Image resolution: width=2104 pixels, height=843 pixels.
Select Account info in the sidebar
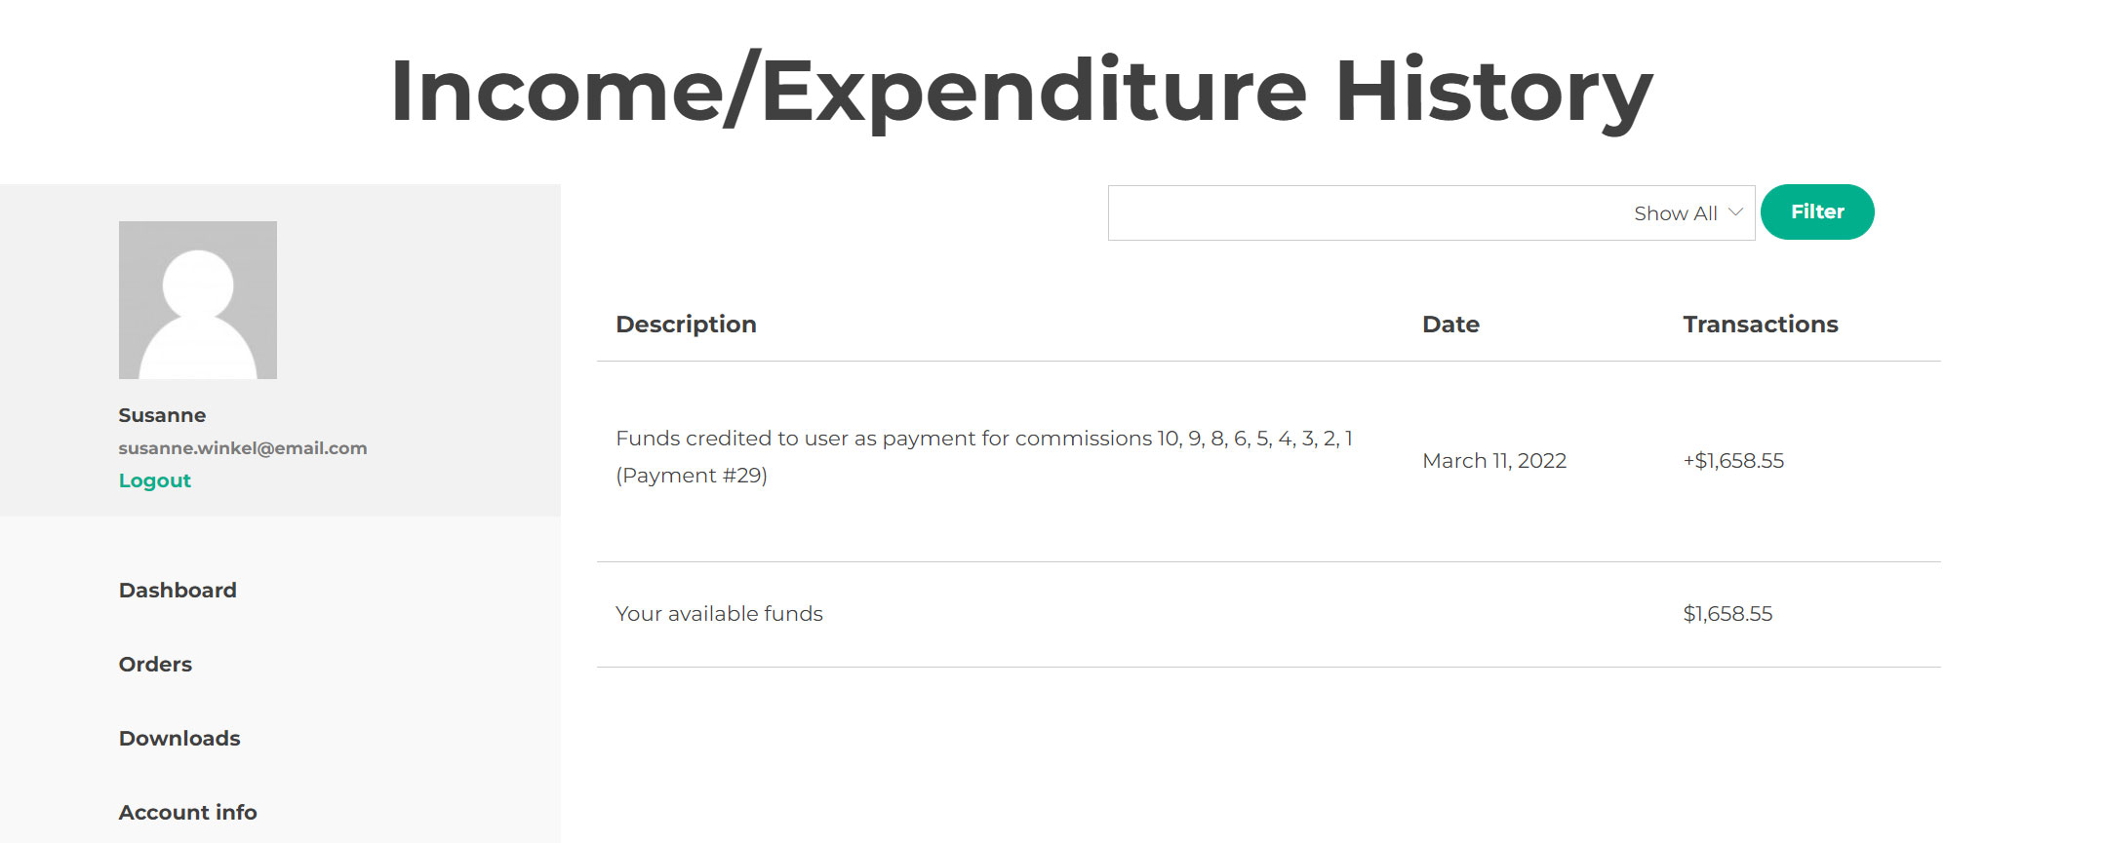point(187,813)
